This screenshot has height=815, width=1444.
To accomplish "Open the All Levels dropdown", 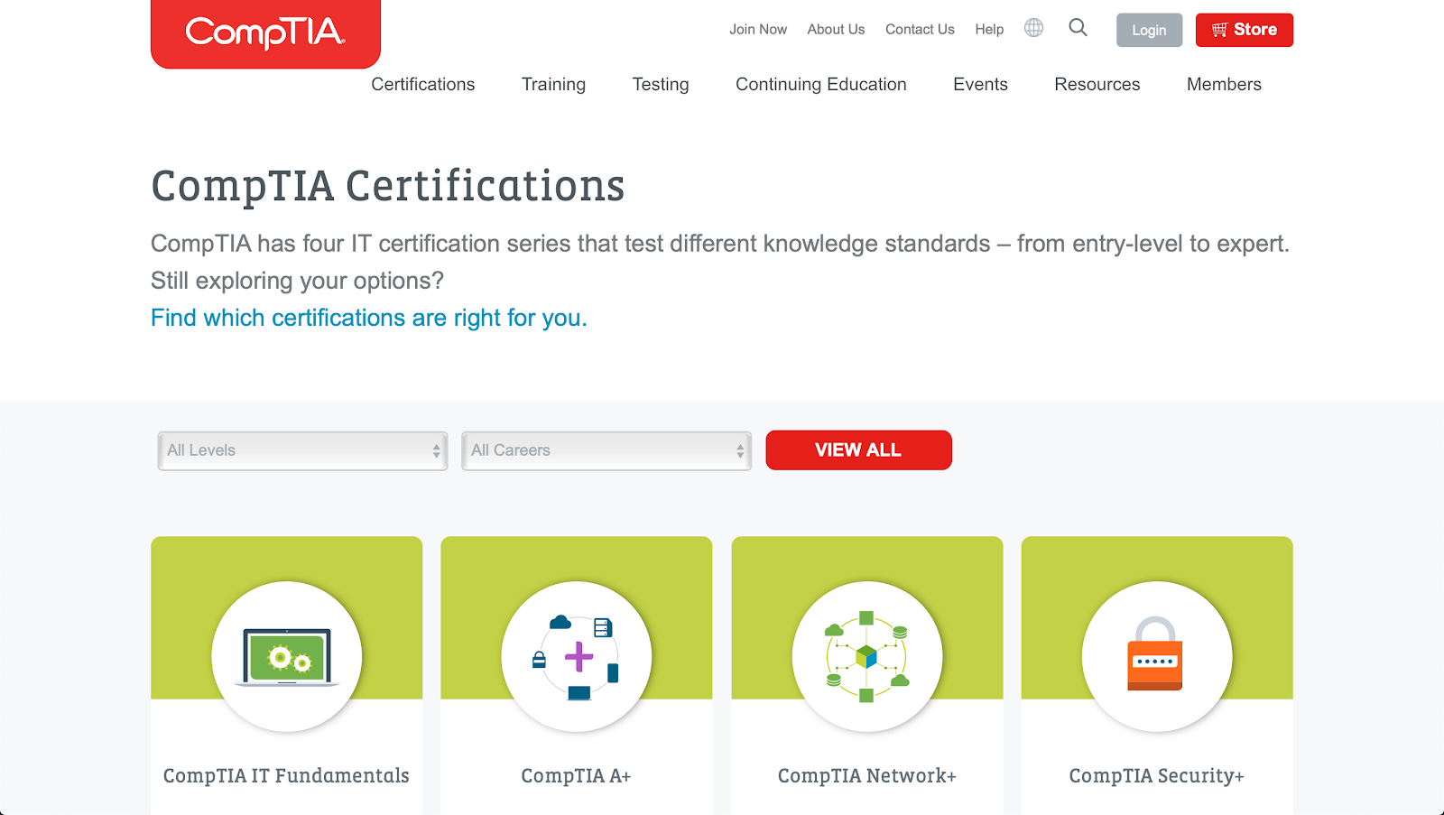I will click(x=302, y=450).
